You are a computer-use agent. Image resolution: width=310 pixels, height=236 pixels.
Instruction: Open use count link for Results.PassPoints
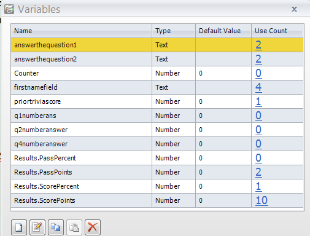coord(258,172)
